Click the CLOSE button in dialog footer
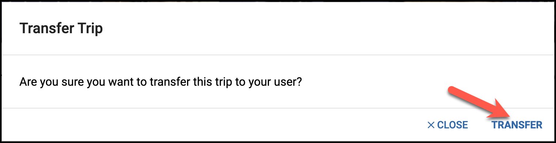This screenshot has width=556, height=143. [x=448, y=125]
